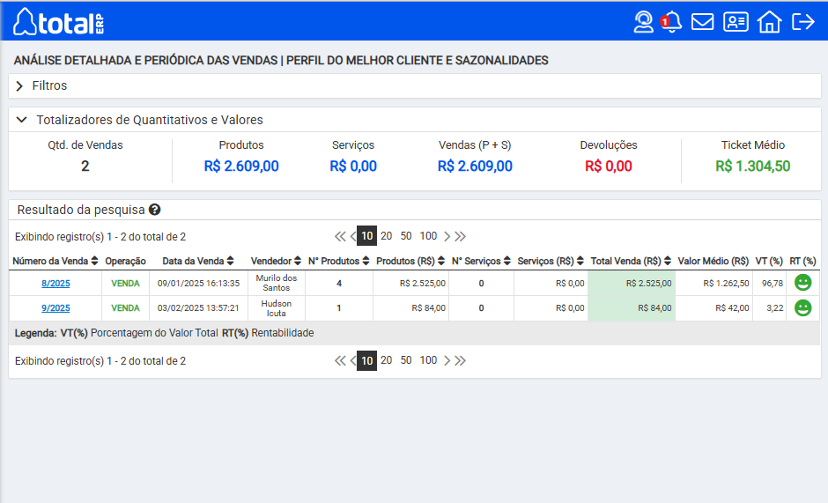The width and height of the screenshot is (828, 503).
Task: Select 20 records per page at top
Action: 386,236
